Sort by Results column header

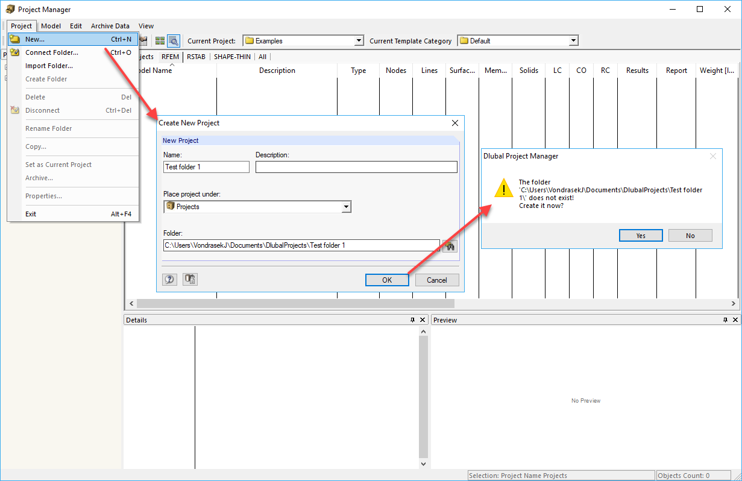[637, 71]
